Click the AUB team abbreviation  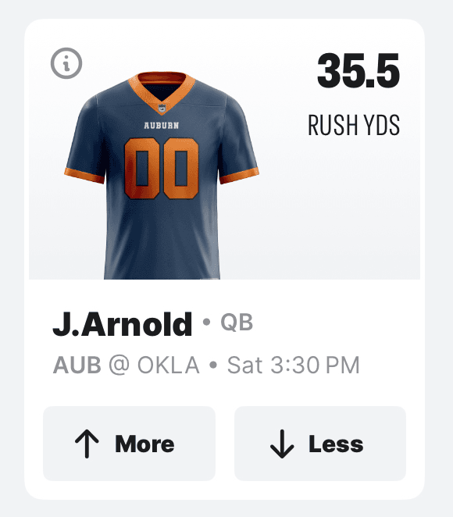77,365
